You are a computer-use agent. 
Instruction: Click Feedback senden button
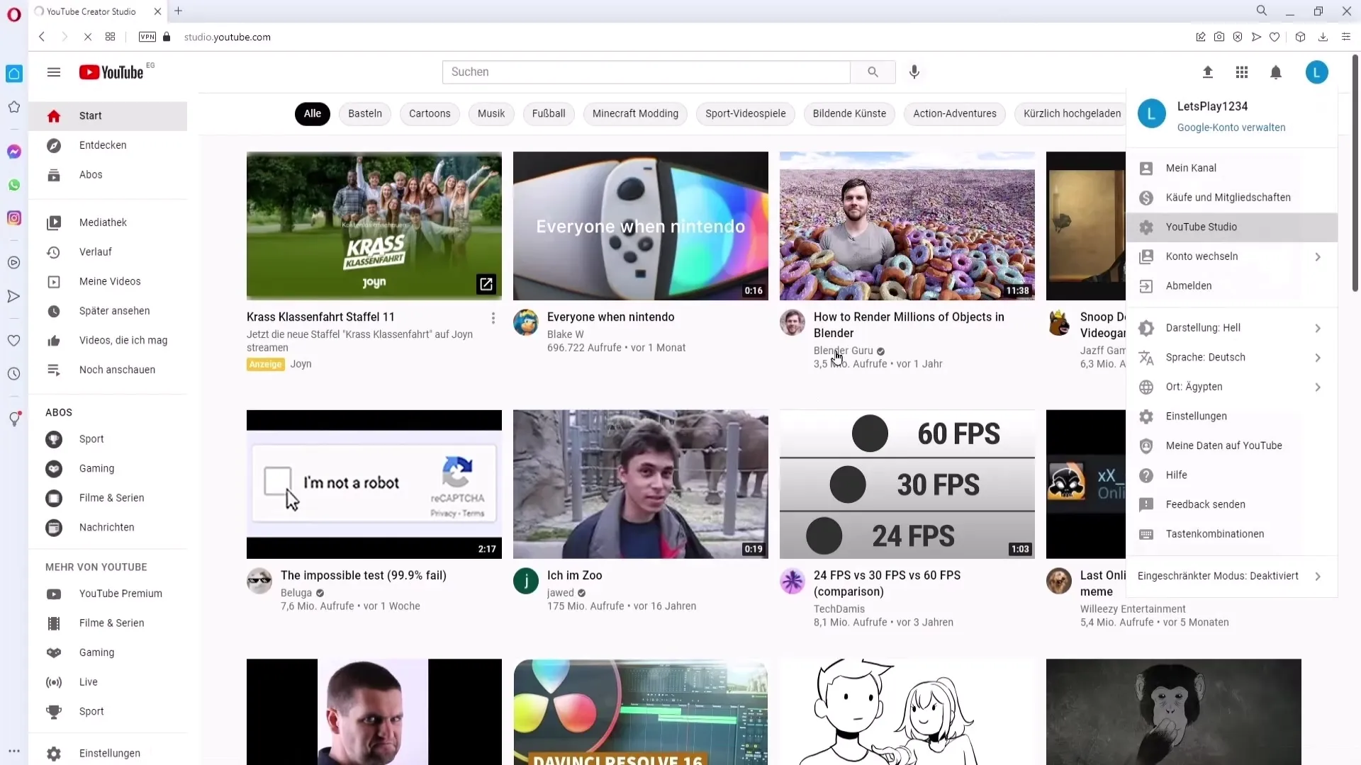coord(1206,504)
